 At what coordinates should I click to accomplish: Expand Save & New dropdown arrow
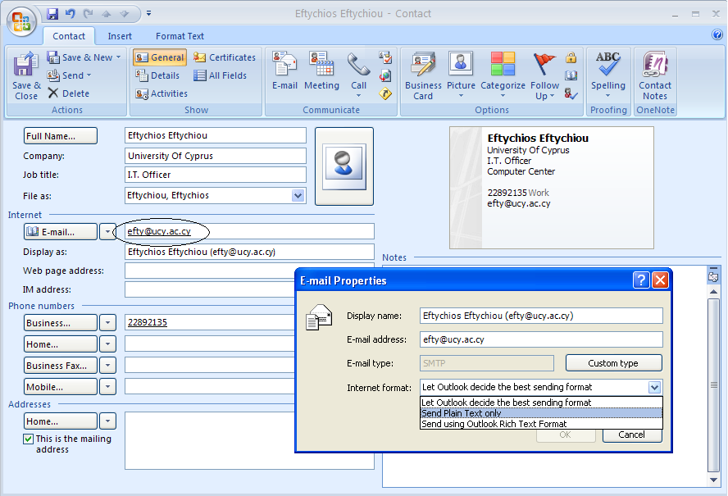tap(118, 57)
